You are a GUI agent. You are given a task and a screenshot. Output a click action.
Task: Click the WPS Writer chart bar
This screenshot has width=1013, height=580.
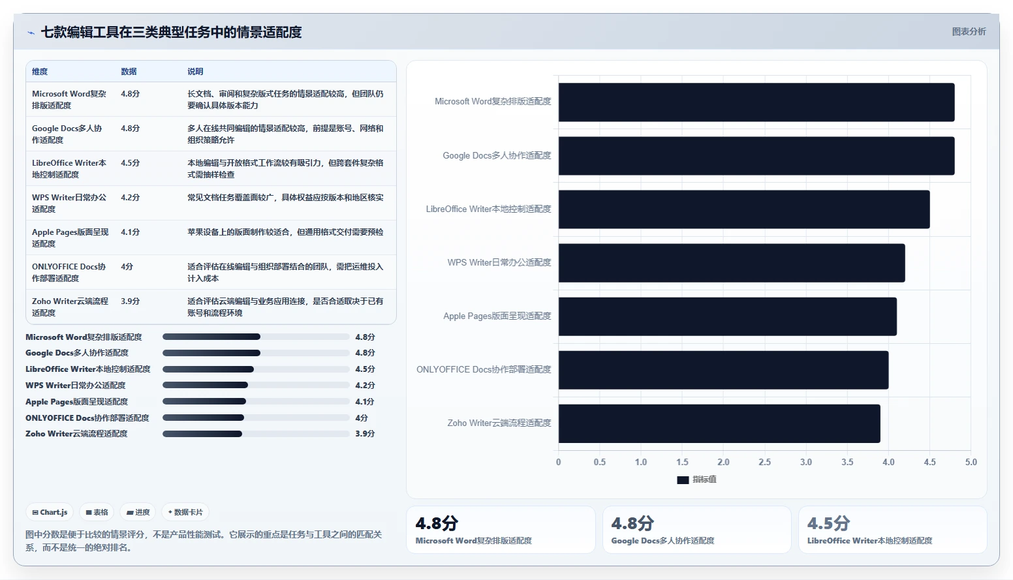(x=732, y=262)
